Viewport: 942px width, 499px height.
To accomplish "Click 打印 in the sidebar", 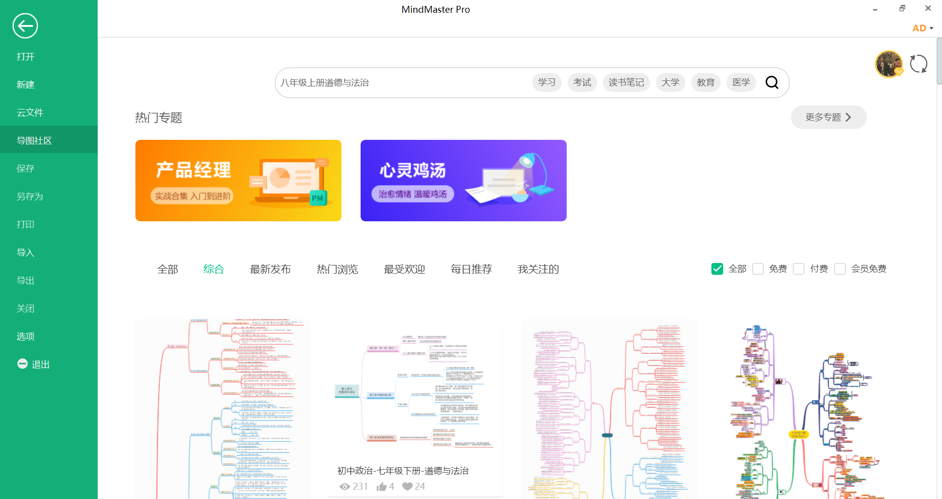I will coord(49,224).
